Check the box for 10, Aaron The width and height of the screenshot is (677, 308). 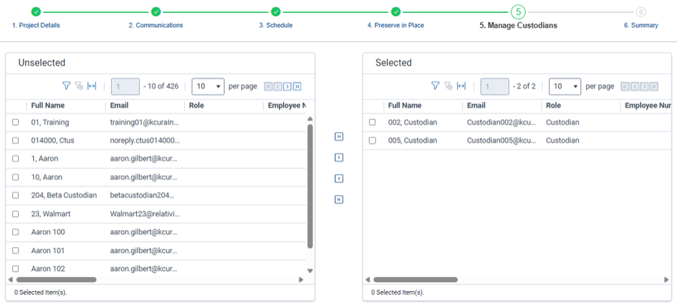16,177
